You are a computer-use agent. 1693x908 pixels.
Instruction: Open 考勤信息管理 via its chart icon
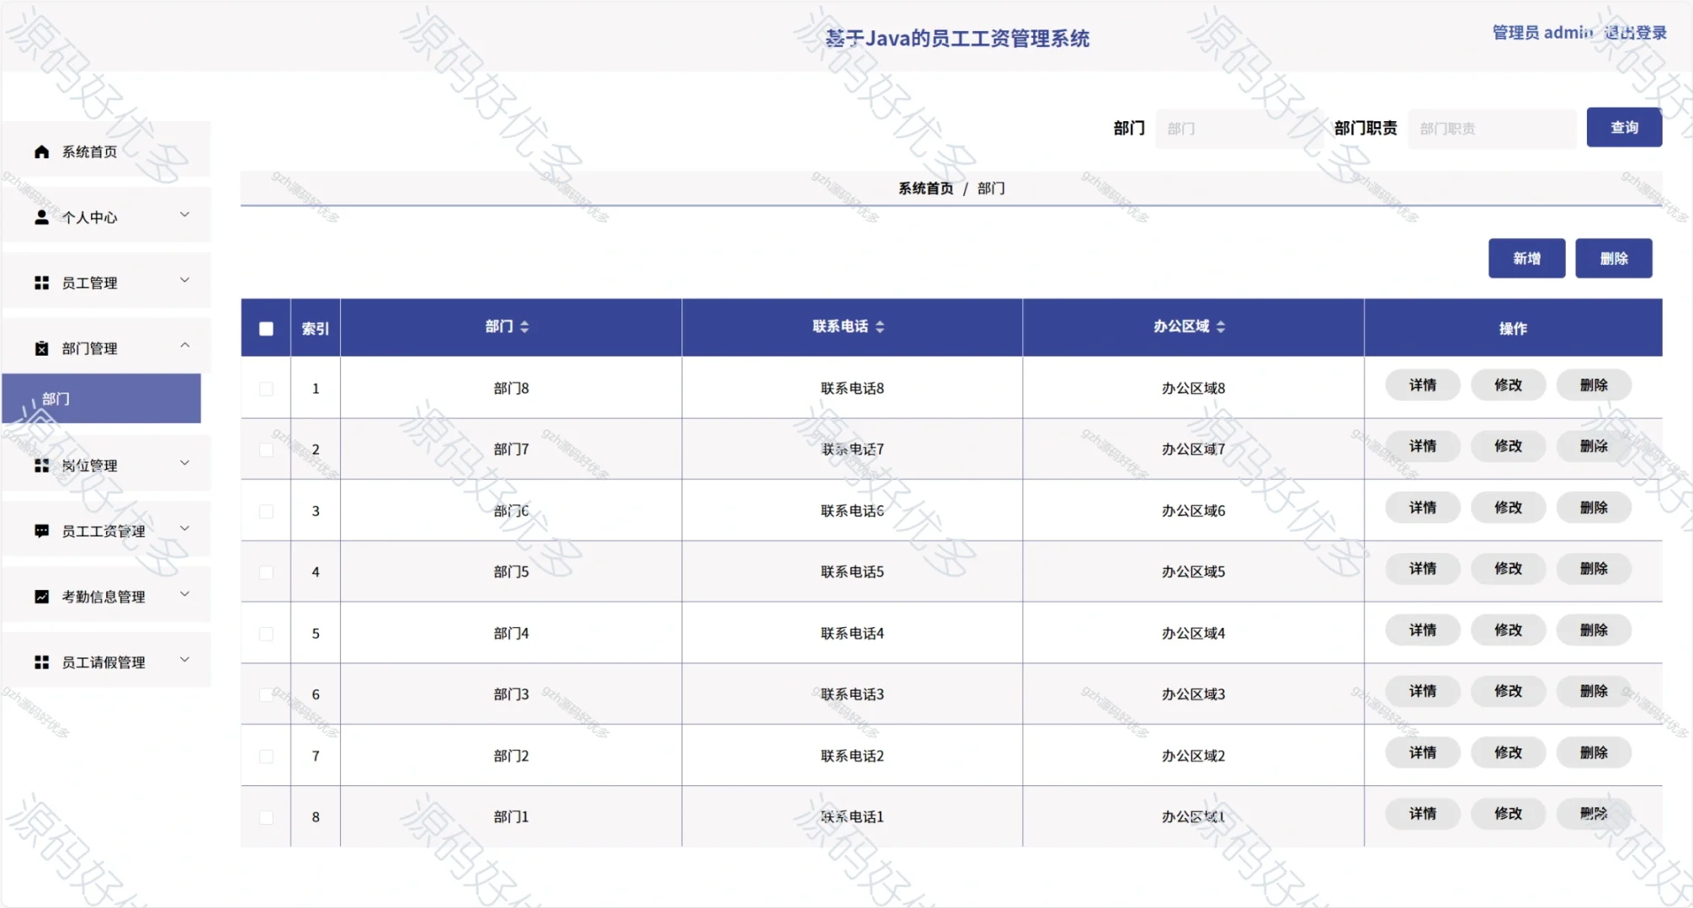[40, 595]
